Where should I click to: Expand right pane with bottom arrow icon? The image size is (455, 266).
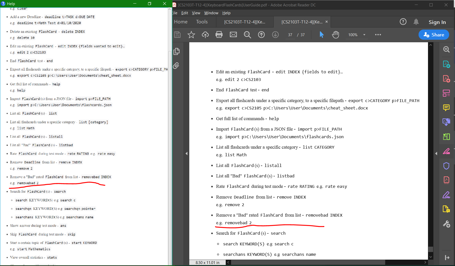(447, 258)
